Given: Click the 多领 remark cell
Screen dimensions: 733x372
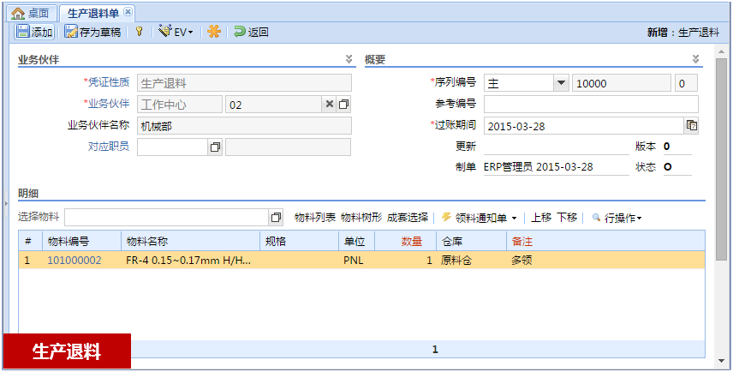Looking at the screenshot, I should point(605,261).
